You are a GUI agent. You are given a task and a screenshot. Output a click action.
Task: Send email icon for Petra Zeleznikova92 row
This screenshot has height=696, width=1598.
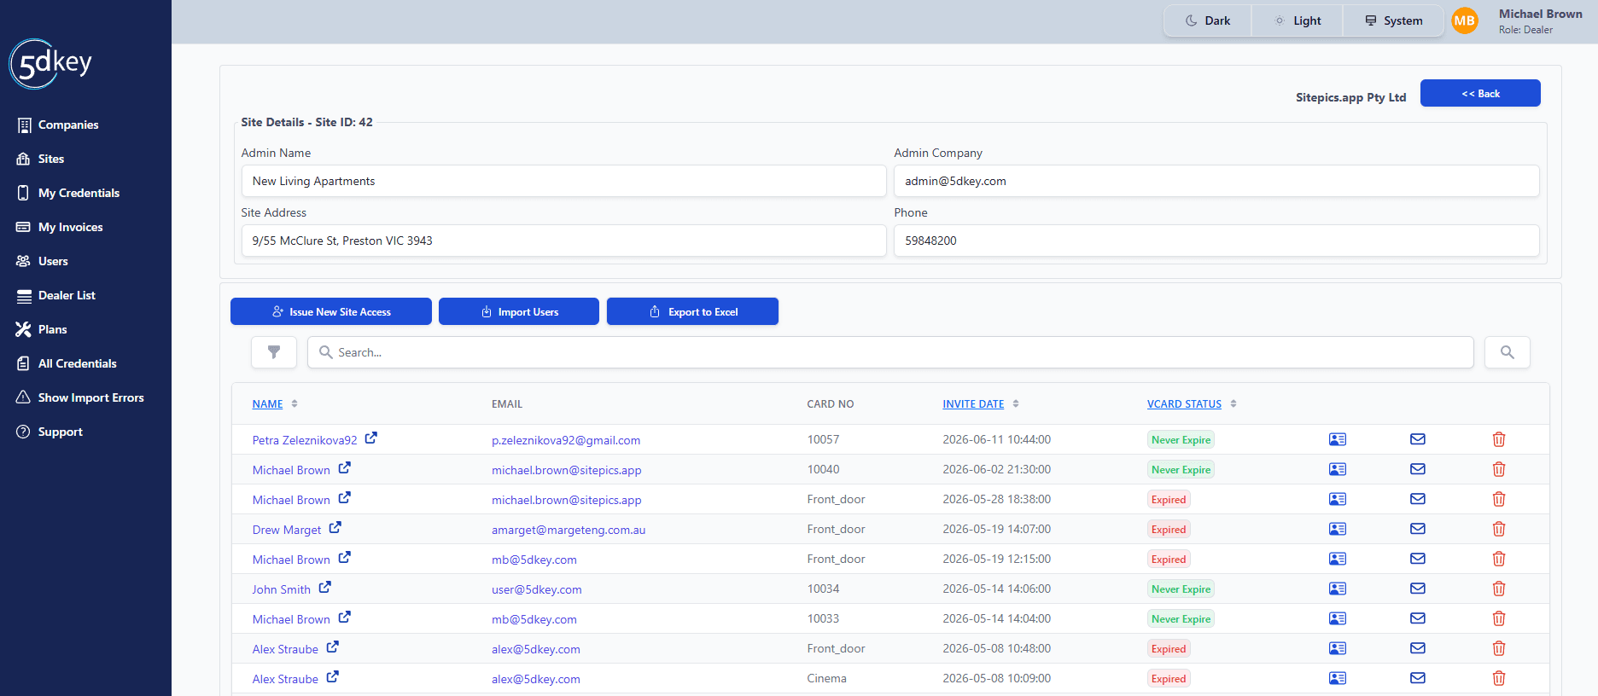pos(1418,439)
